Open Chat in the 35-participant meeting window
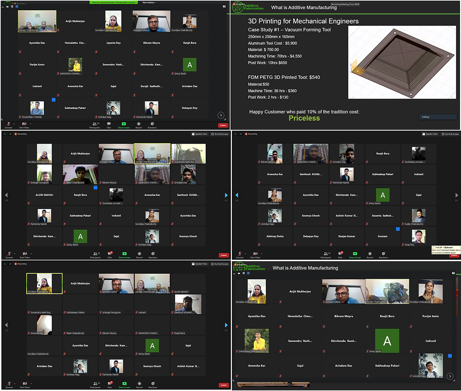This screenshot has height=391, width=461. click(109, 125)
